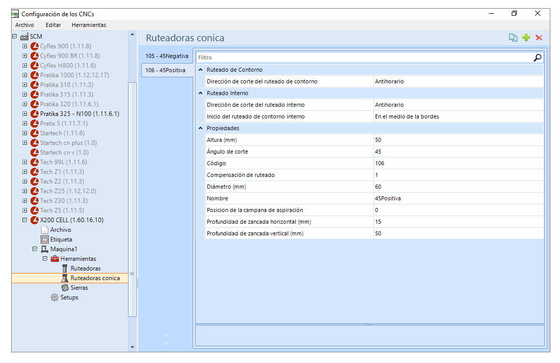Image resolution: width=560 pixels, height=363 pixels.
Task: Click the copy tool icon in header
Action: [x=513, y=38]
